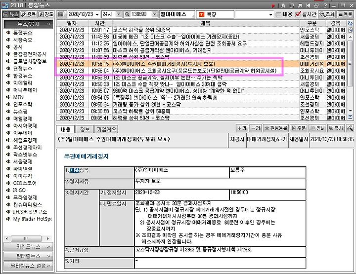Viewport: 356px width, 274px height.
Task: Click the 목록 list button
Action: [345, 14]
